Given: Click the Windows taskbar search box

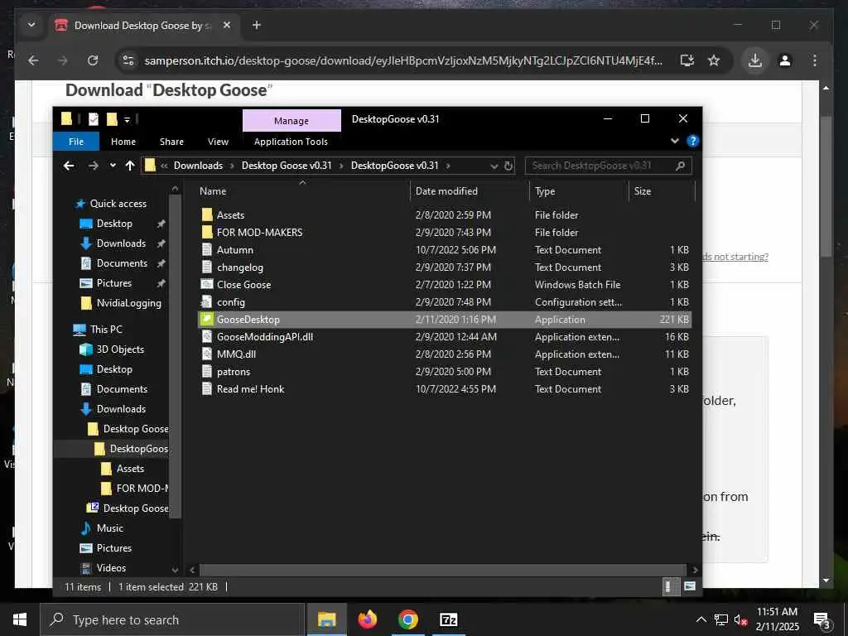Looking at the screenshot, I should pos(172,619).
